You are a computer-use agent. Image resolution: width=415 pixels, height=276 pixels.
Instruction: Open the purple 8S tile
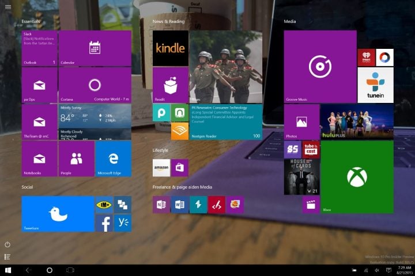tap(292, 149)
